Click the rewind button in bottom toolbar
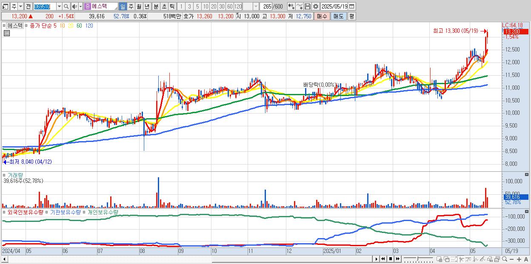Image resolution: width=531 pixels, height=264 pixels. coord(383,259)
